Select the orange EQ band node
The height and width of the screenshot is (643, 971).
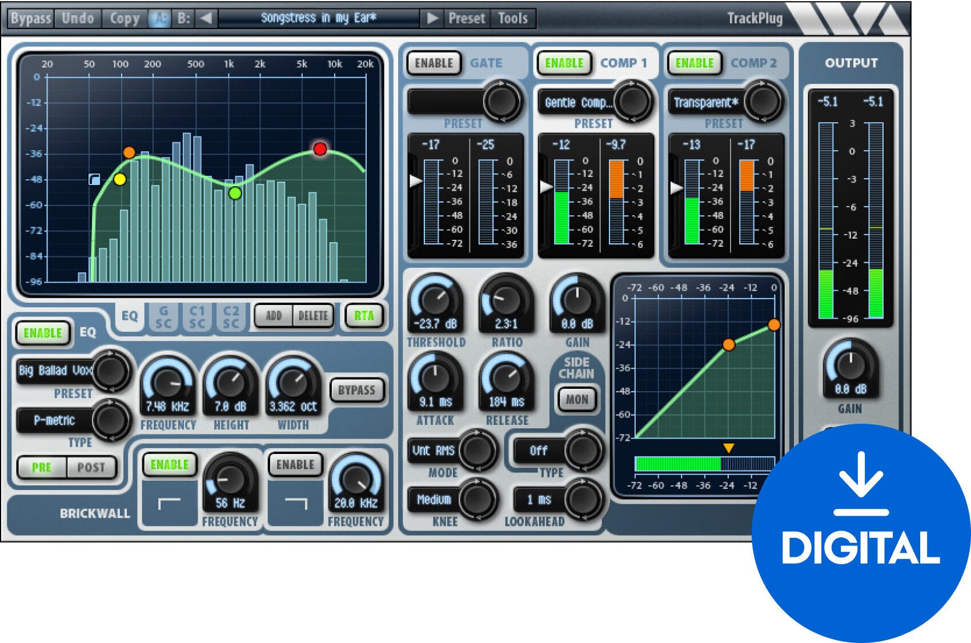(x=129, y=152)
